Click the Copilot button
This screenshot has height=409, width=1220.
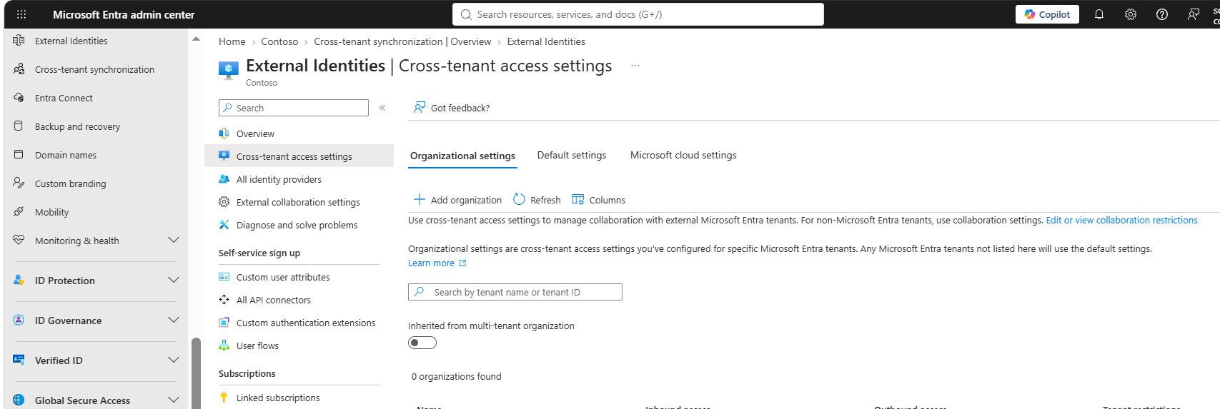point(1047,14)
